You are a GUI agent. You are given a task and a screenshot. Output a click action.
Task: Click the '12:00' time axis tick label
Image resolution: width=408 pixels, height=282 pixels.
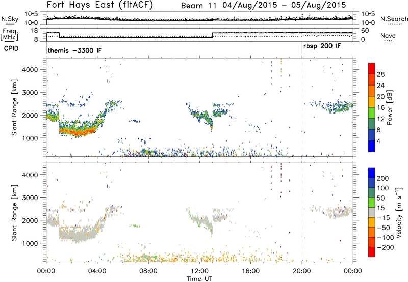tap(199, 271)
